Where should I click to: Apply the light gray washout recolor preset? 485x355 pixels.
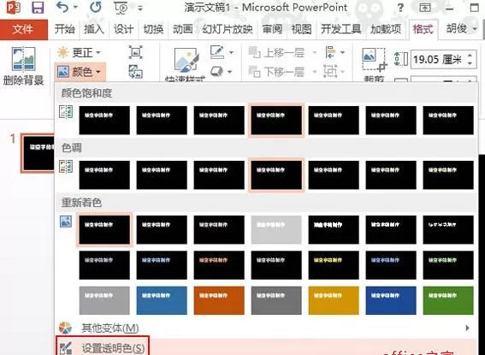[x=276, y=230]
